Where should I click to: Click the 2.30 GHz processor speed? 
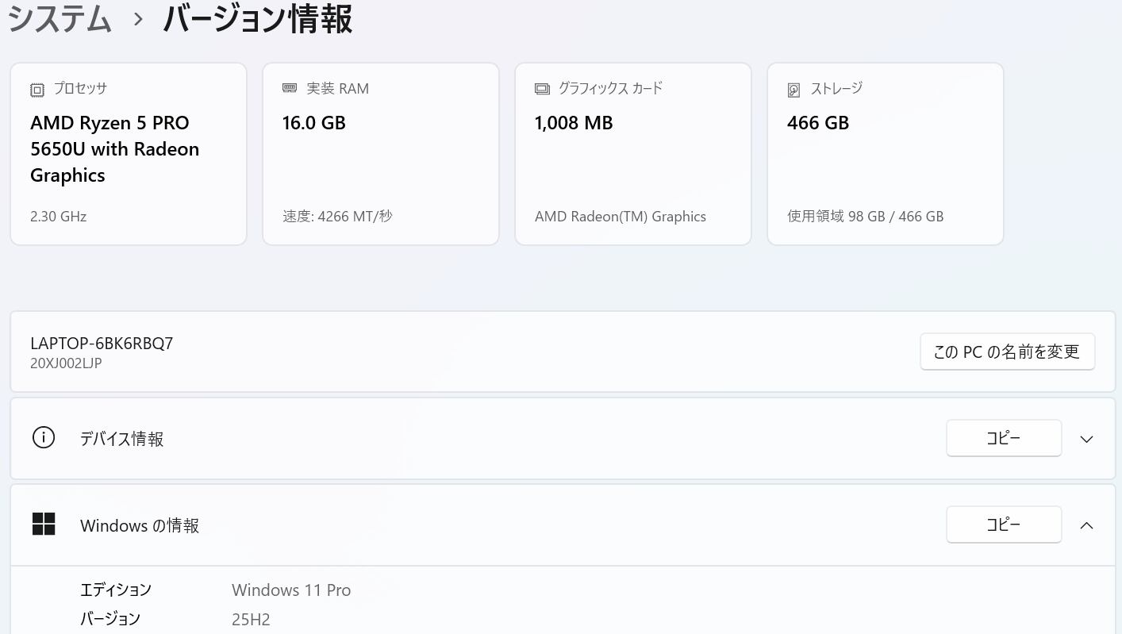[58, 216]
